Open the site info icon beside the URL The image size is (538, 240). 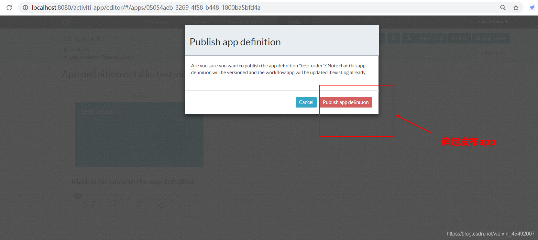(x=25, y=7)
